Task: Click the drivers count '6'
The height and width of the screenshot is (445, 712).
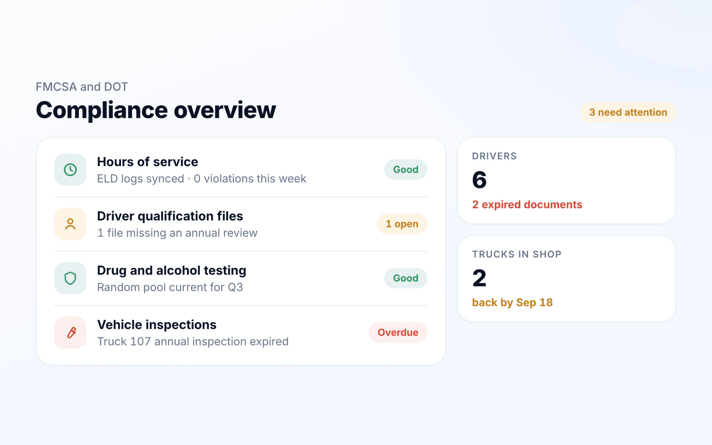Action: pyautogui.click(x=479, y=180)
